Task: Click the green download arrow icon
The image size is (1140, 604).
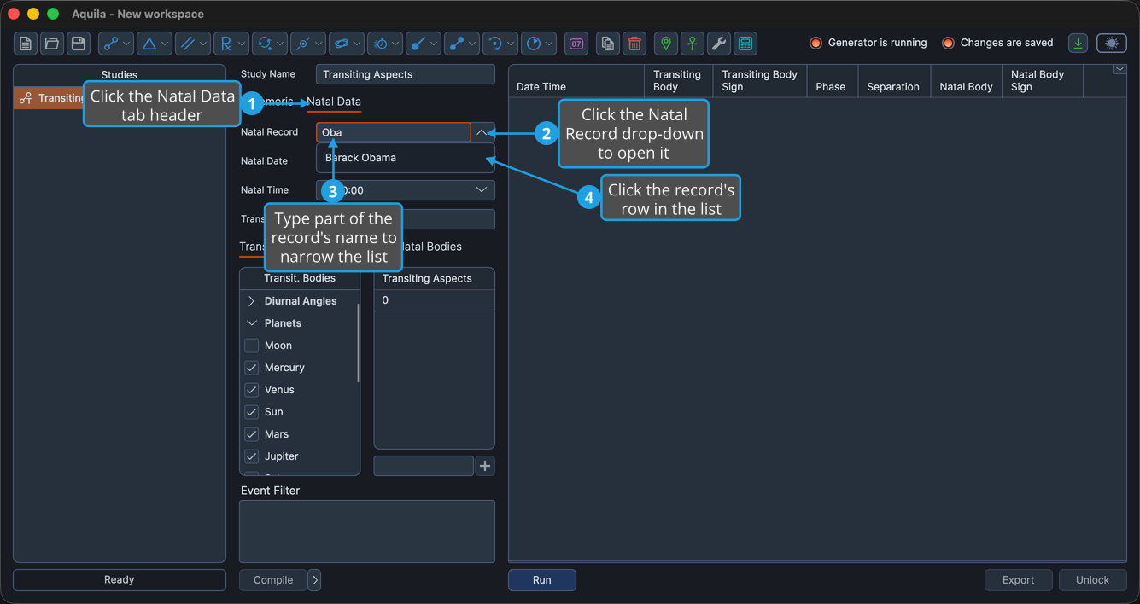Action: coord(1079,44)
